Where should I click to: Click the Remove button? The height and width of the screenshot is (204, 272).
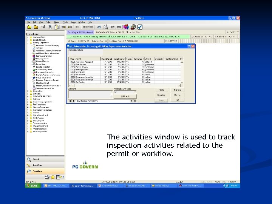click(177, 90)
